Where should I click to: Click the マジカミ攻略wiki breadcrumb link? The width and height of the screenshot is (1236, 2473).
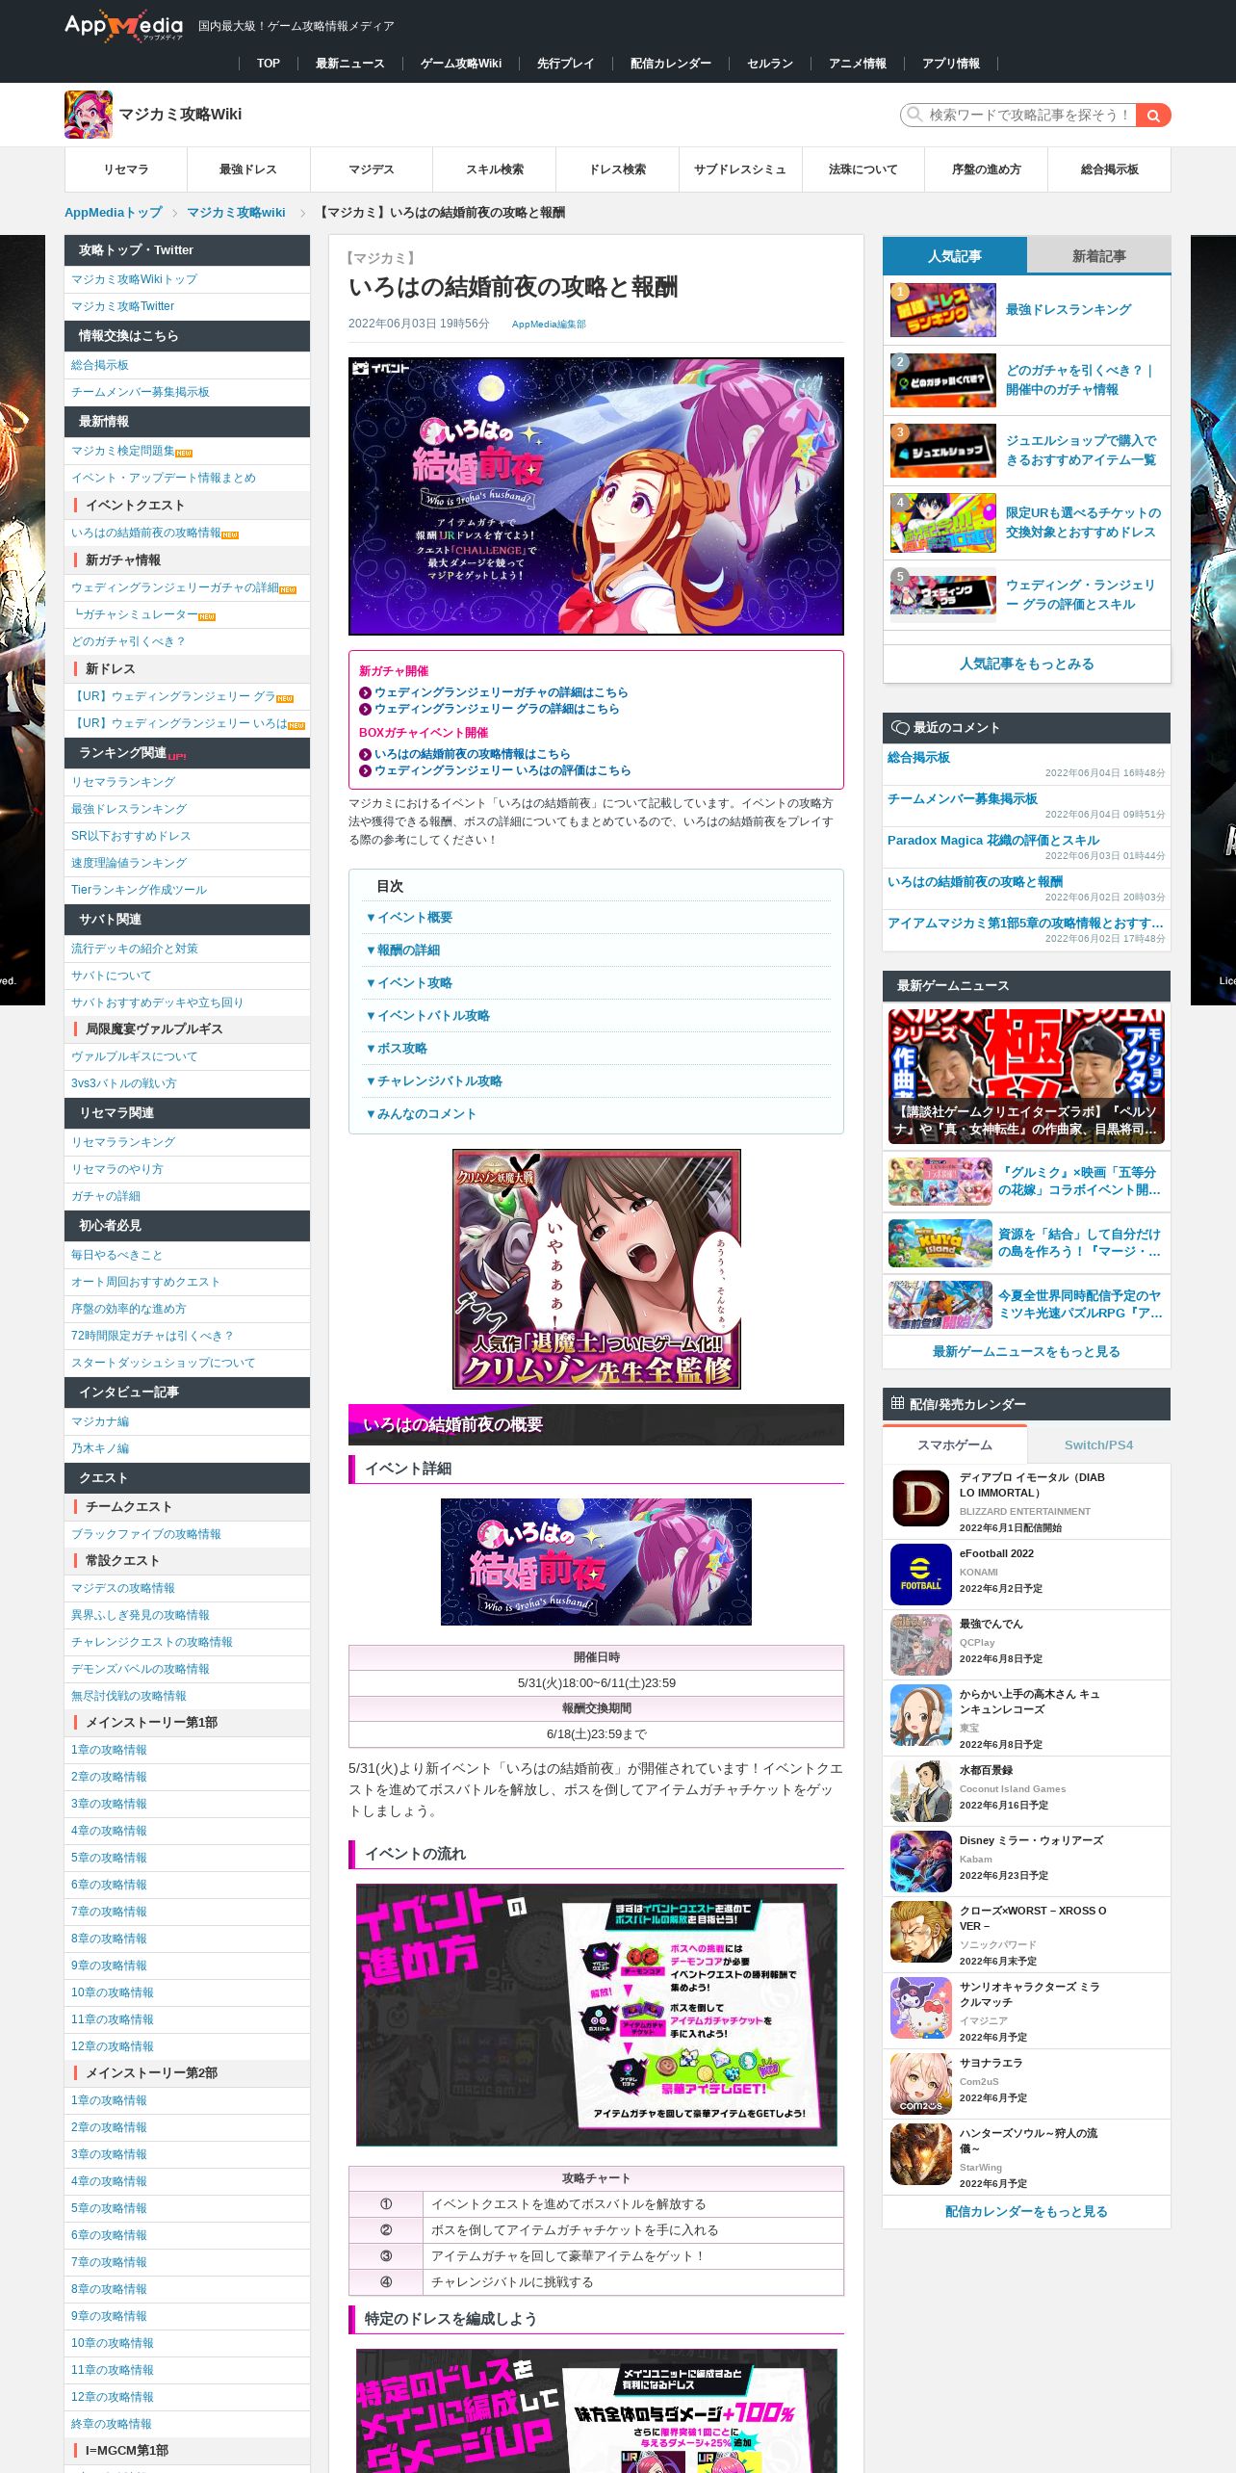click(236, 213)
